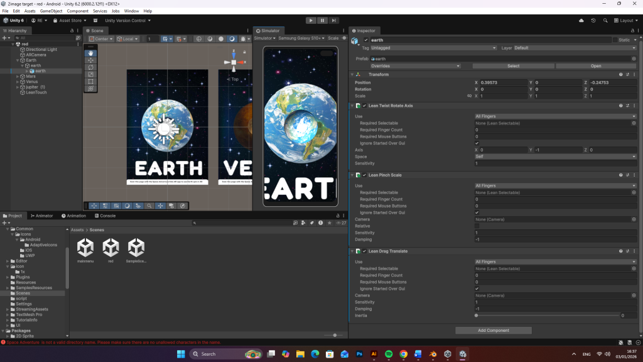Expand the Mars object in Hierarchy
This screenshot has width=643, height=362.
17,77
